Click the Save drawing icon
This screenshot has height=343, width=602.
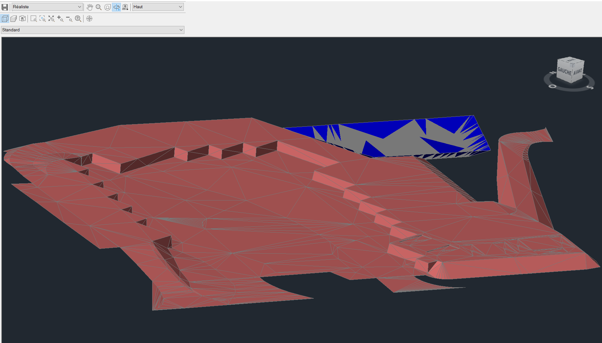click(4, 7)
